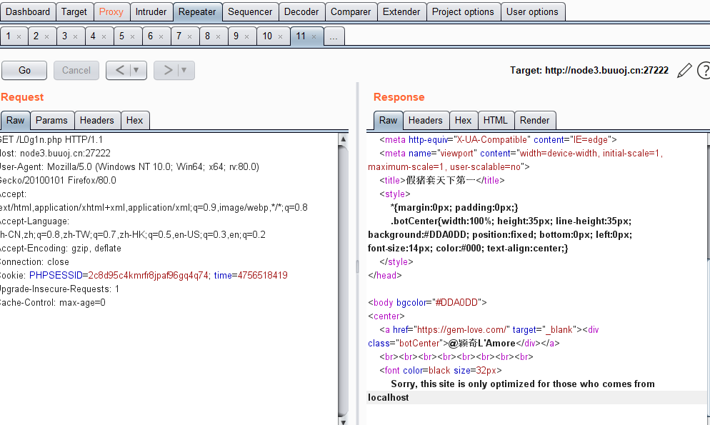The width and height of the screenshot is (710, 425).
Task: Close Repeater tab 11
Action: tap(314, 36)
